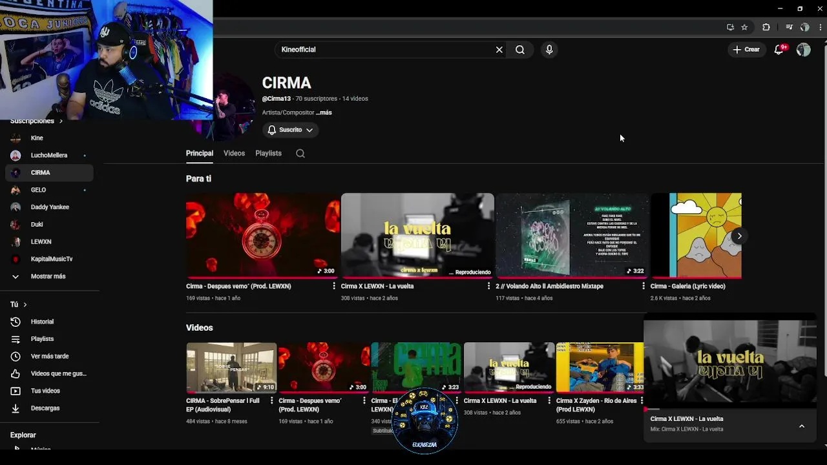Viewport: 827px width, 465px height.
Task: Bookmark page with the star icon
Action: coord(744,27)
